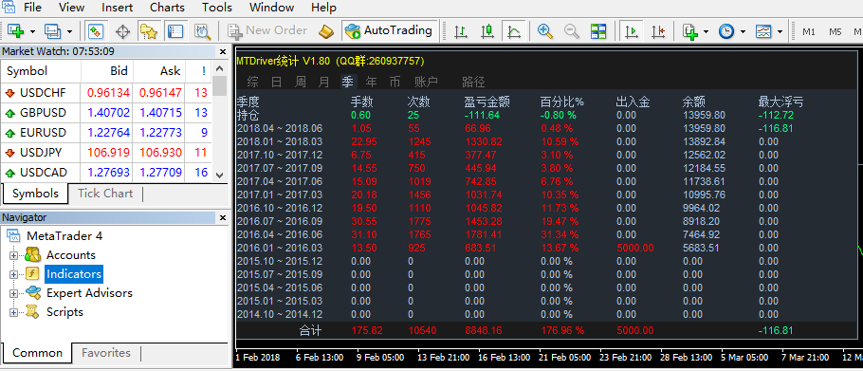Expand the Scripts tree node
863x371 pixels.
coord(14,312)
